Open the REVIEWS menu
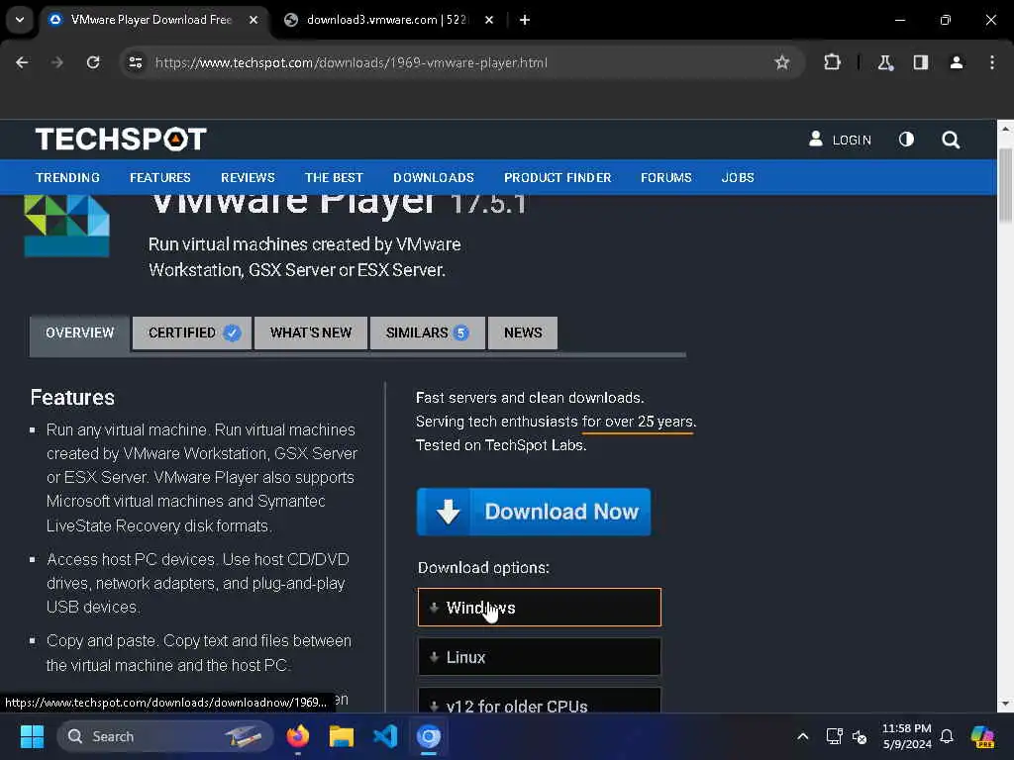Image resolution: width=1014 pixels, height=760 pixels. [x=248, y=178]
